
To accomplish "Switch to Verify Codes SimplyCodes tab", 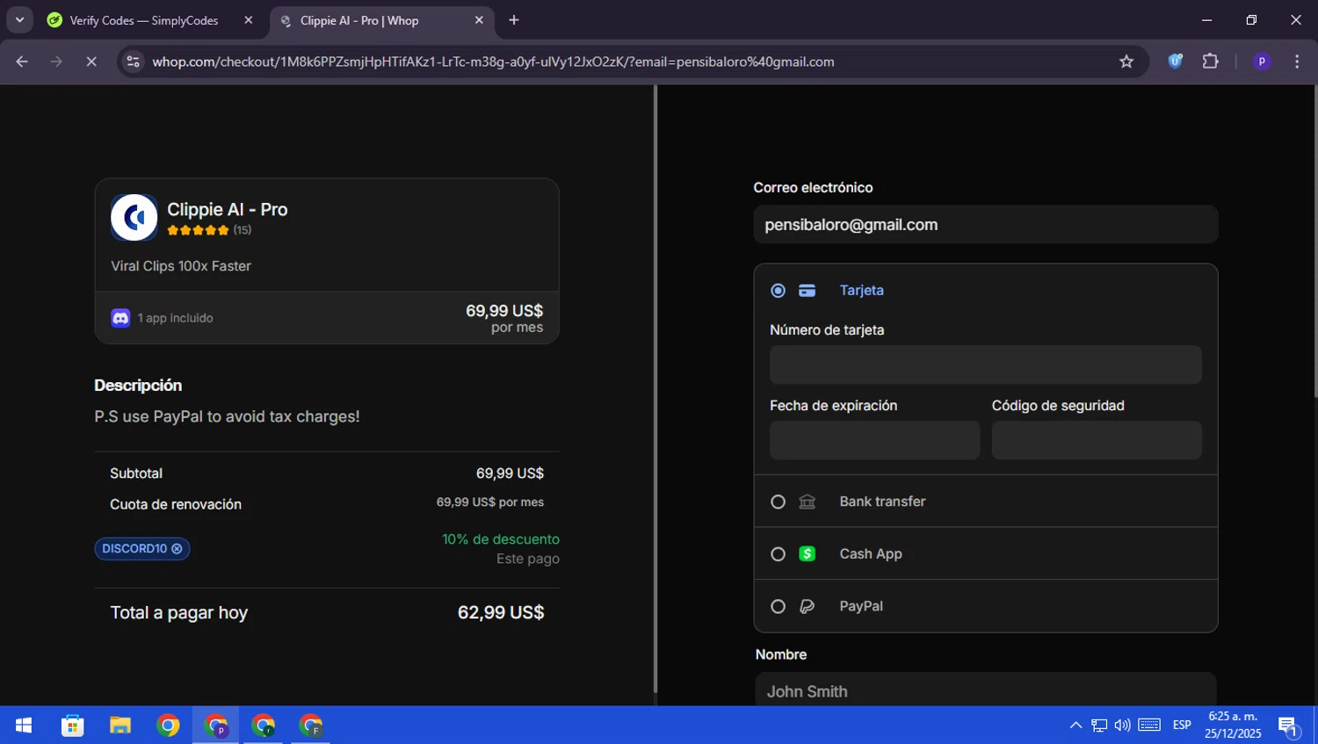I will (x=145, y=20).
